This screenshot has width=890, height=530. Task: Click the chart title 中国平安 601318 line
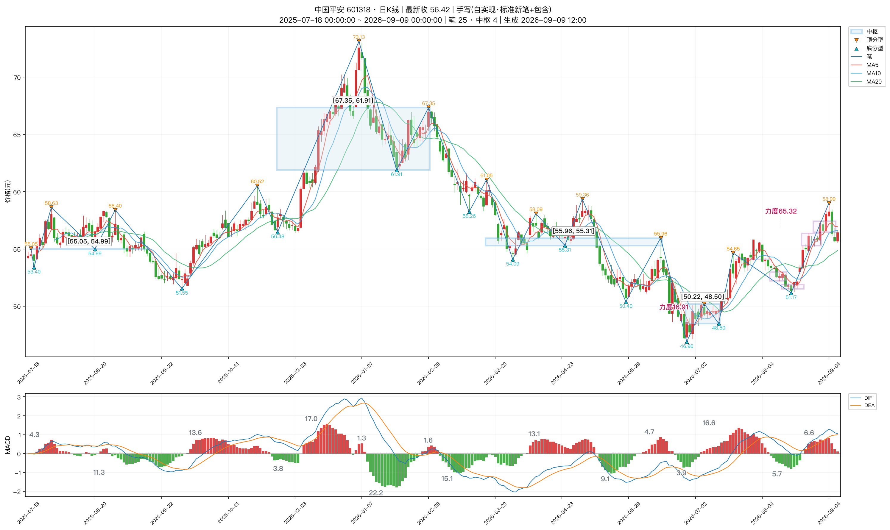pos(433,10)
